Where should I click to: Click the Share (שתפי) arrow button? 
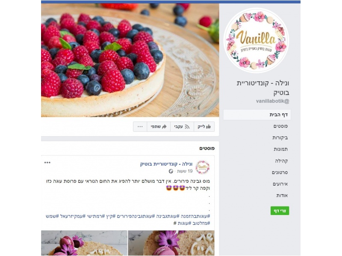159,127
